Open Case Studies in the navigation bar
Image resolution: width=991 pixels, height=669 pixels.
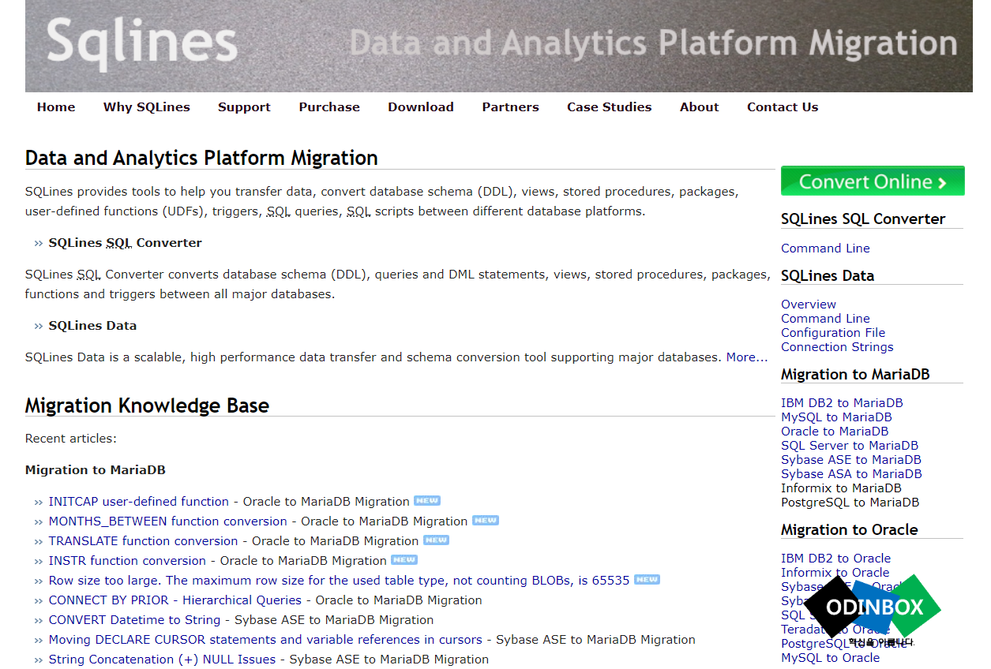click(610, 107)
